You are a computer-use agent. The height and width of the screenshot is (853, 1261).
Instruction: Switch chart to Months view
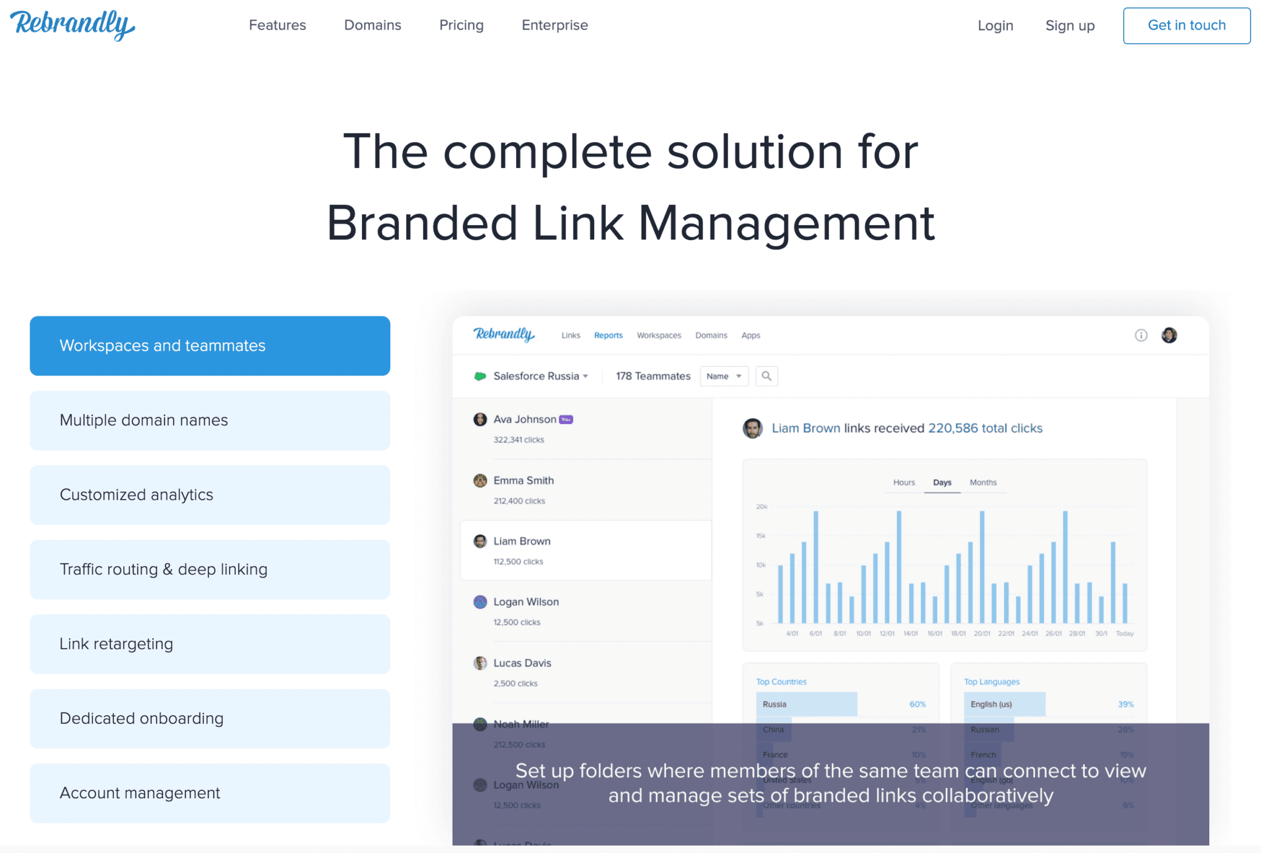point(983,483)
